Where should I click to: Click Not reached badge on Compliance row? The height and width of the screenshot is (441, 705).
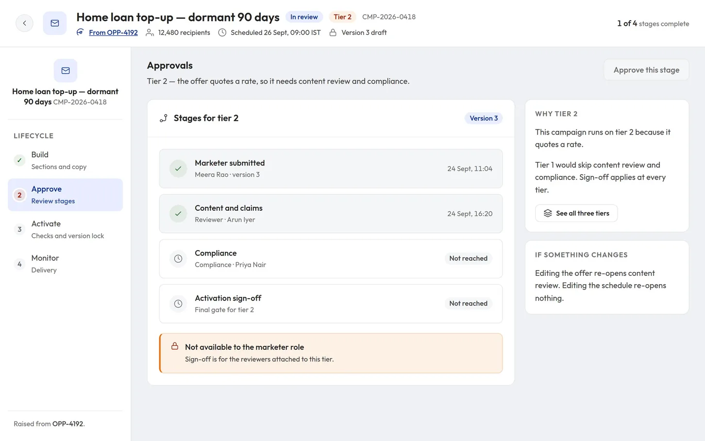coord(468,258)
